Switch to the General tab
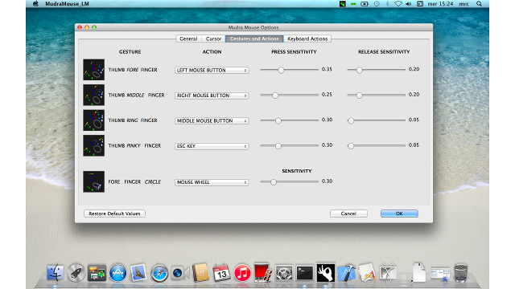The height and width of the screenshot is (289, 515). coord(188,39)
